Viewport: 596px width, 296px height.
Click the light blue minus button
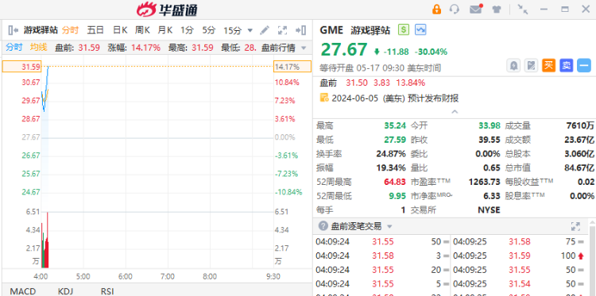tap(584, 66)
